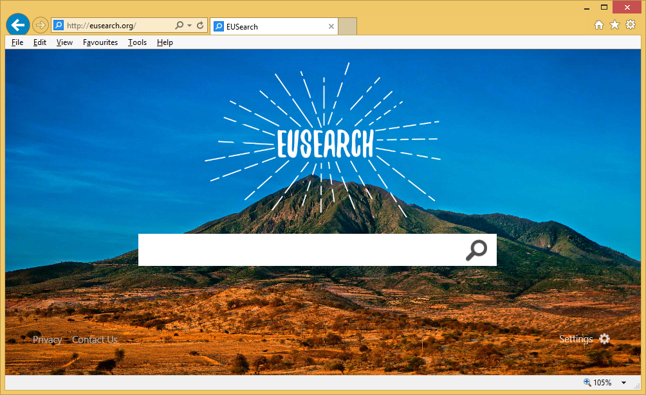Click the site favicon in address bar
This screenshot has width=646, height=395.
[59, 26]
